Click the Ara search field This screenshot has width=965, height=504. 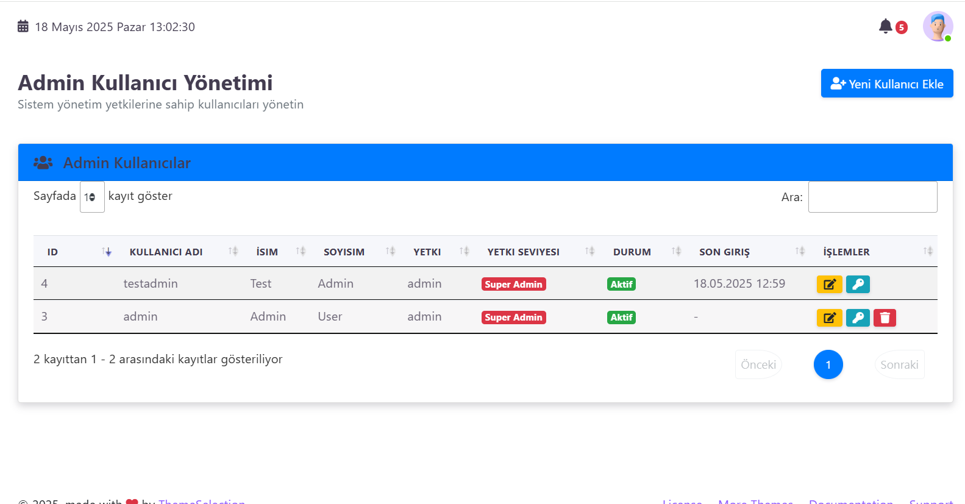(x=872, y=197)
